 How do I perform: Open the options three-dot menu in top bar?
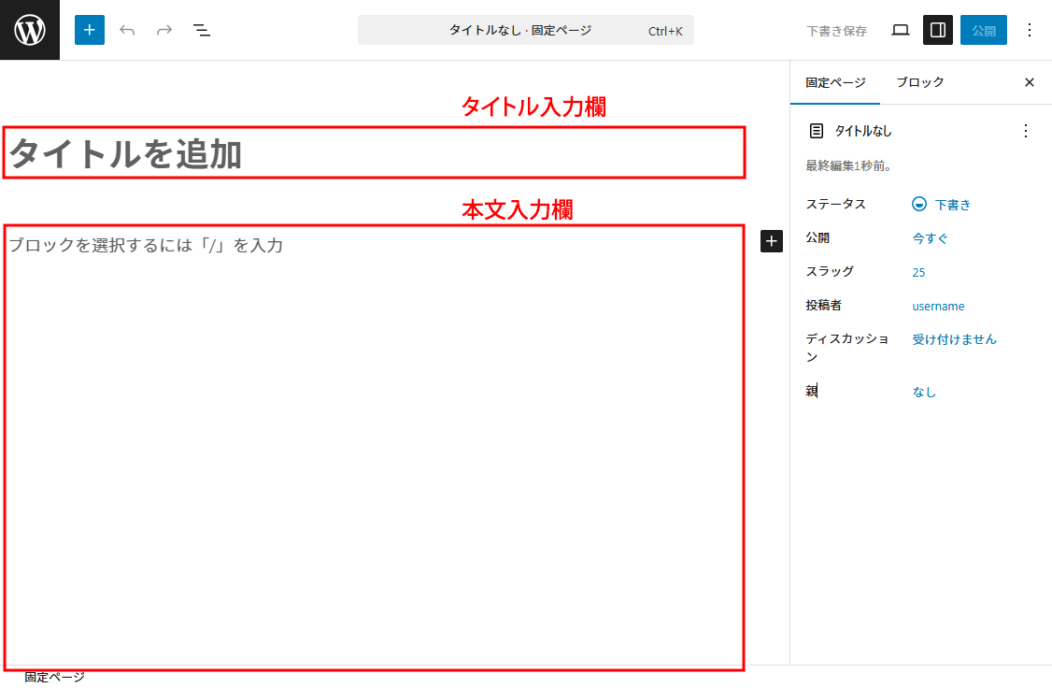(1030, 30)
